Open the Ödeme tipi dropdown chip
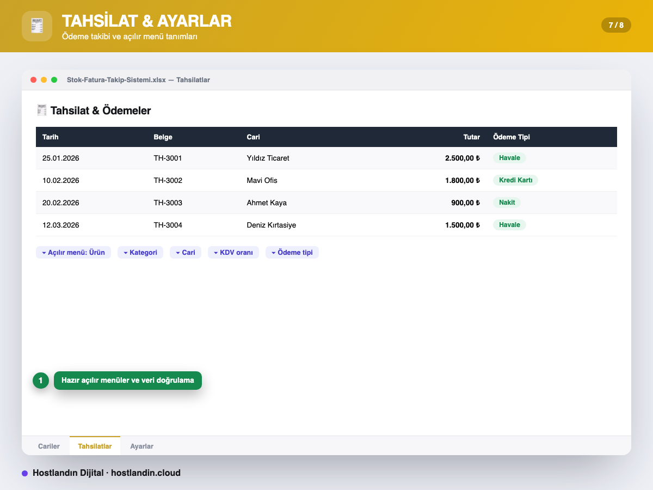653x490 pixels. point(292,253)
